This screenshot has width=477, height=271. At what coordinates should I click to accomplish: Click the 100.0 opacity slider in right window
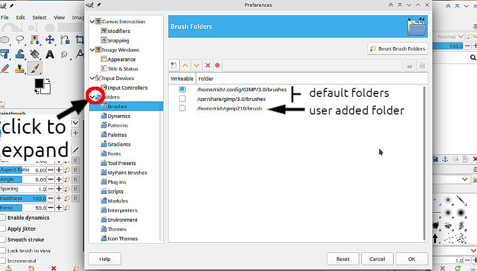448,46
